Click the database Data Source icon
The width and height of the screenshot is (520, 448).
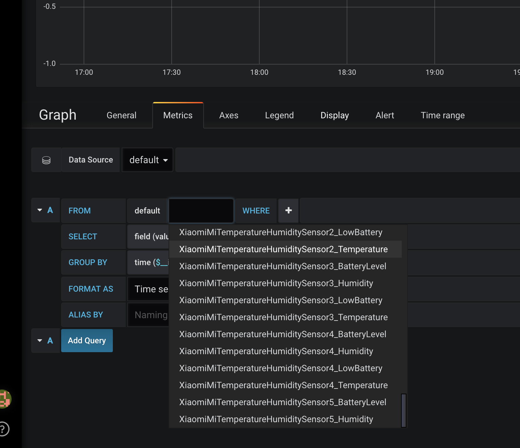tap(46, 160)
